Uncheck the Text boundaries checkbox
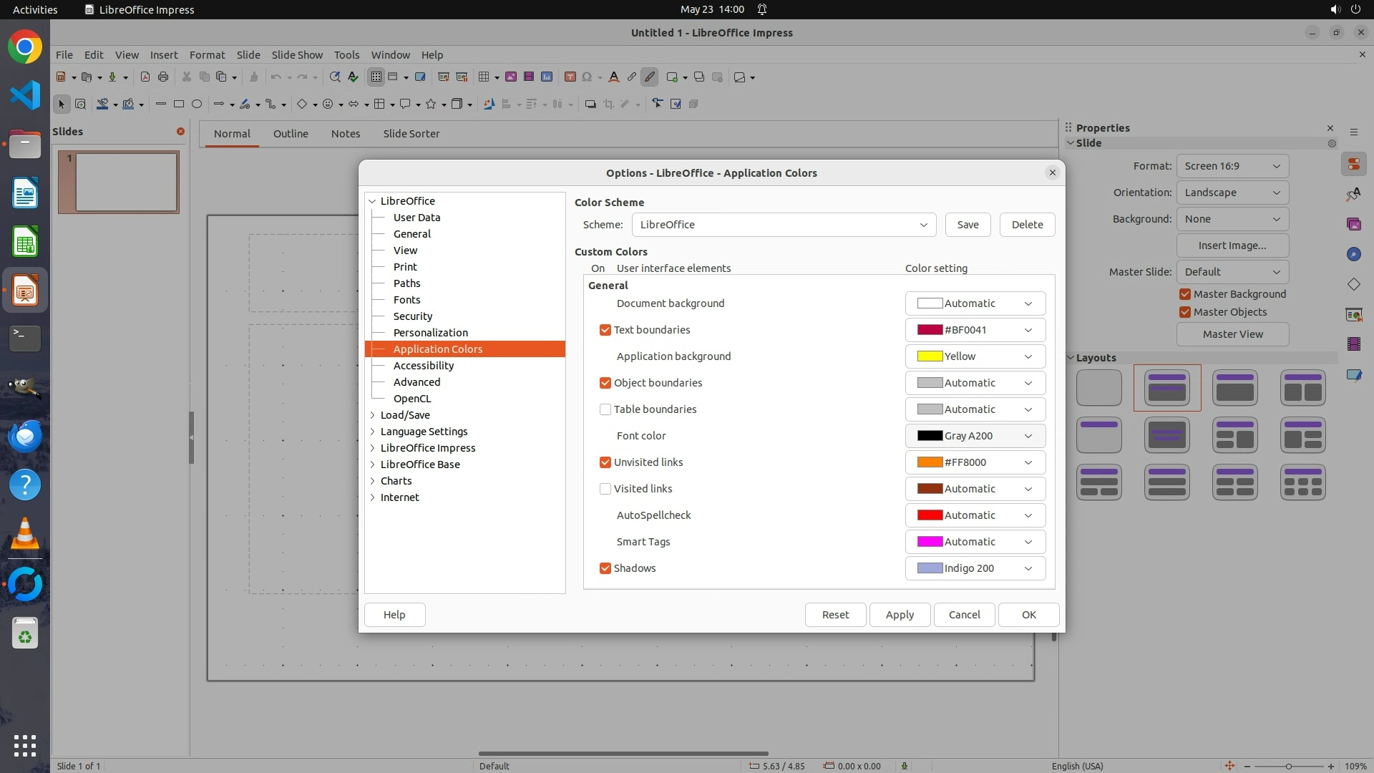1374x773 pixels. 605,330
